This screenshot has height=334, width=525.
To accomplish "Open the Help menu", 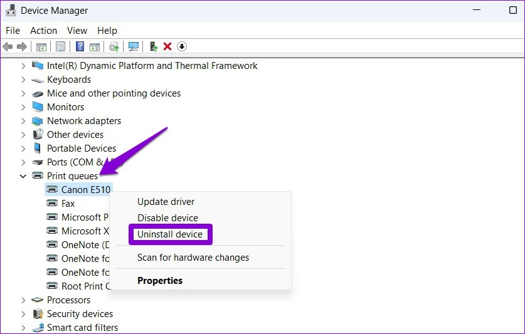I will [x=107, y=31].
